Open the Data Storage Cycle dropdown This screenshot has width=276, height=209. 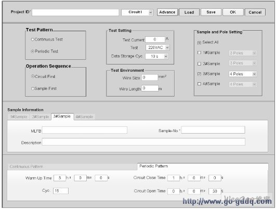[x=156, y=56]
